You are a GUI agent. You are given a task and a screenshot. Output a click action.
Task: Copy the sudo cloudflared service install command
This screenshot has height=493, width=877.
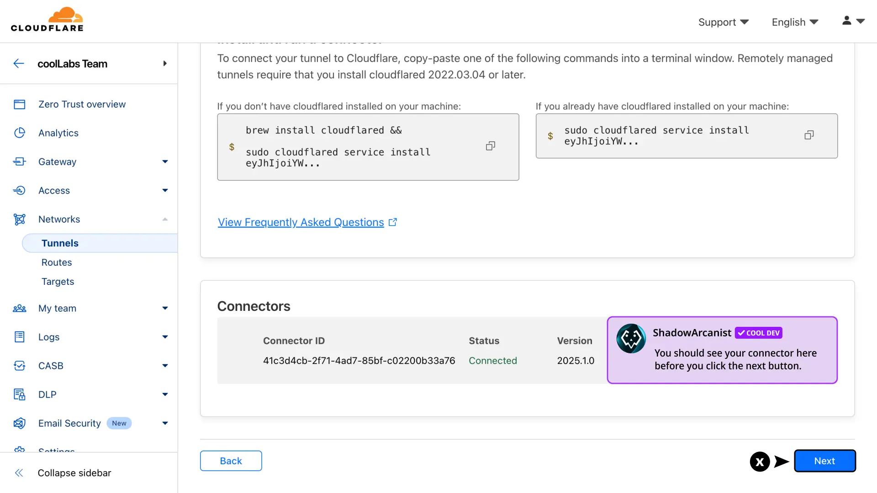(x=809, y=135)
